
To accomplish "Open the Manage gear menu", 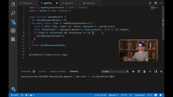I will 13,89.
